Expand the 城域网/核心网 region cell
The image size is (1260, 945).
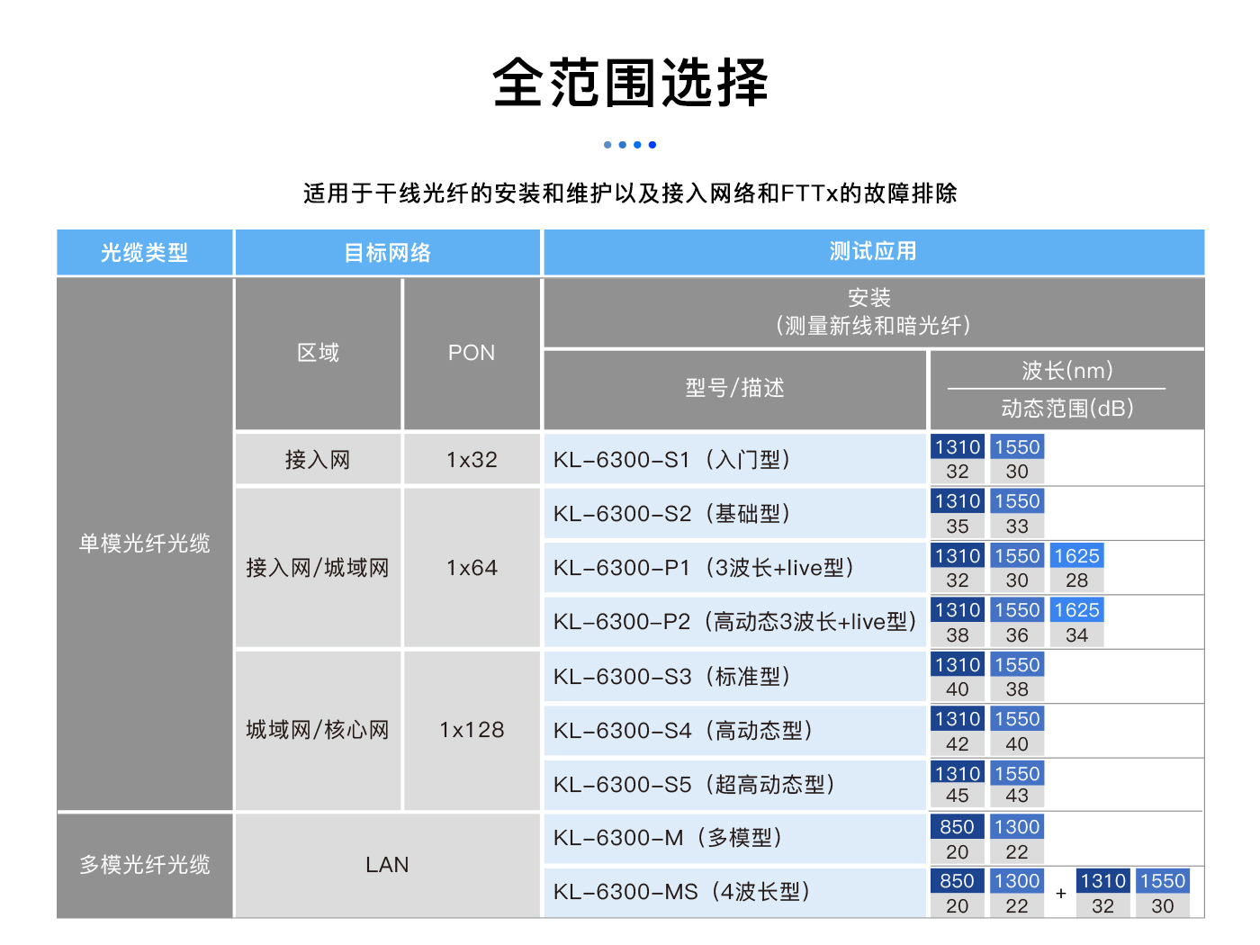coord(317,730)
